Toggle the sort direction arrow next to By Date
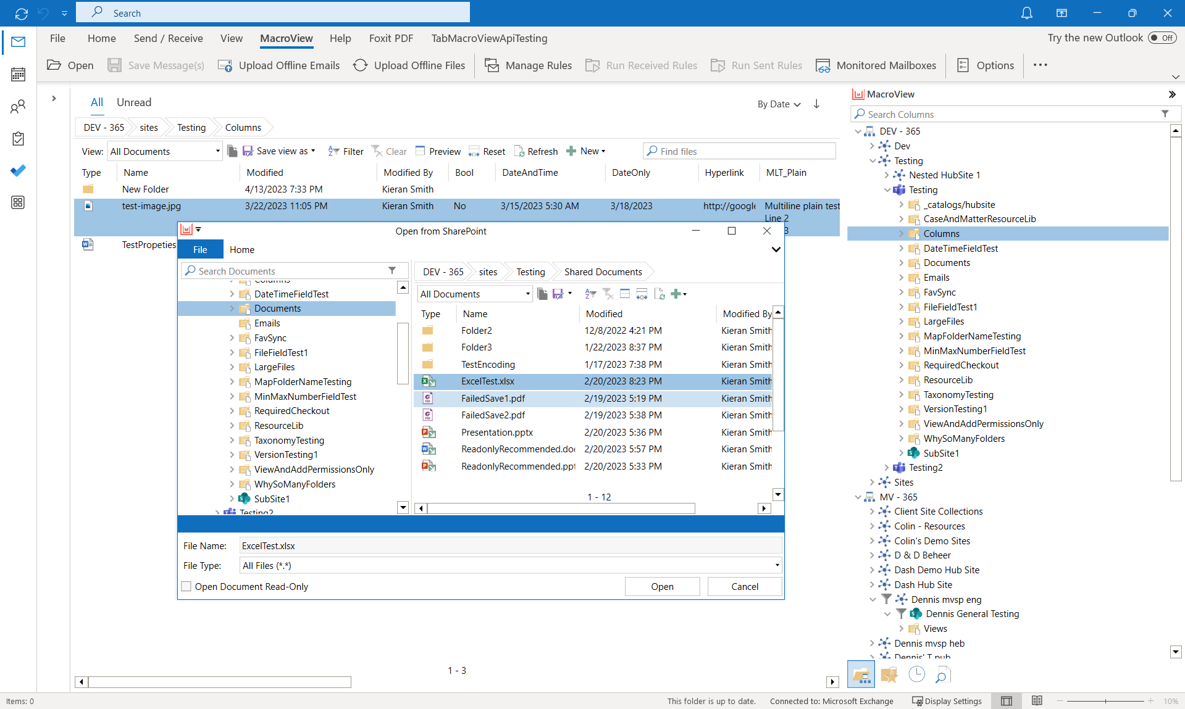The height and width of the screenshot is (709, 1185). point(816,104)
